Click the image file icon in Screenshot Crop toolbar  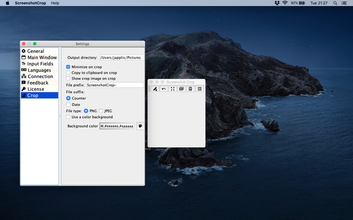[x=190, y=89]
